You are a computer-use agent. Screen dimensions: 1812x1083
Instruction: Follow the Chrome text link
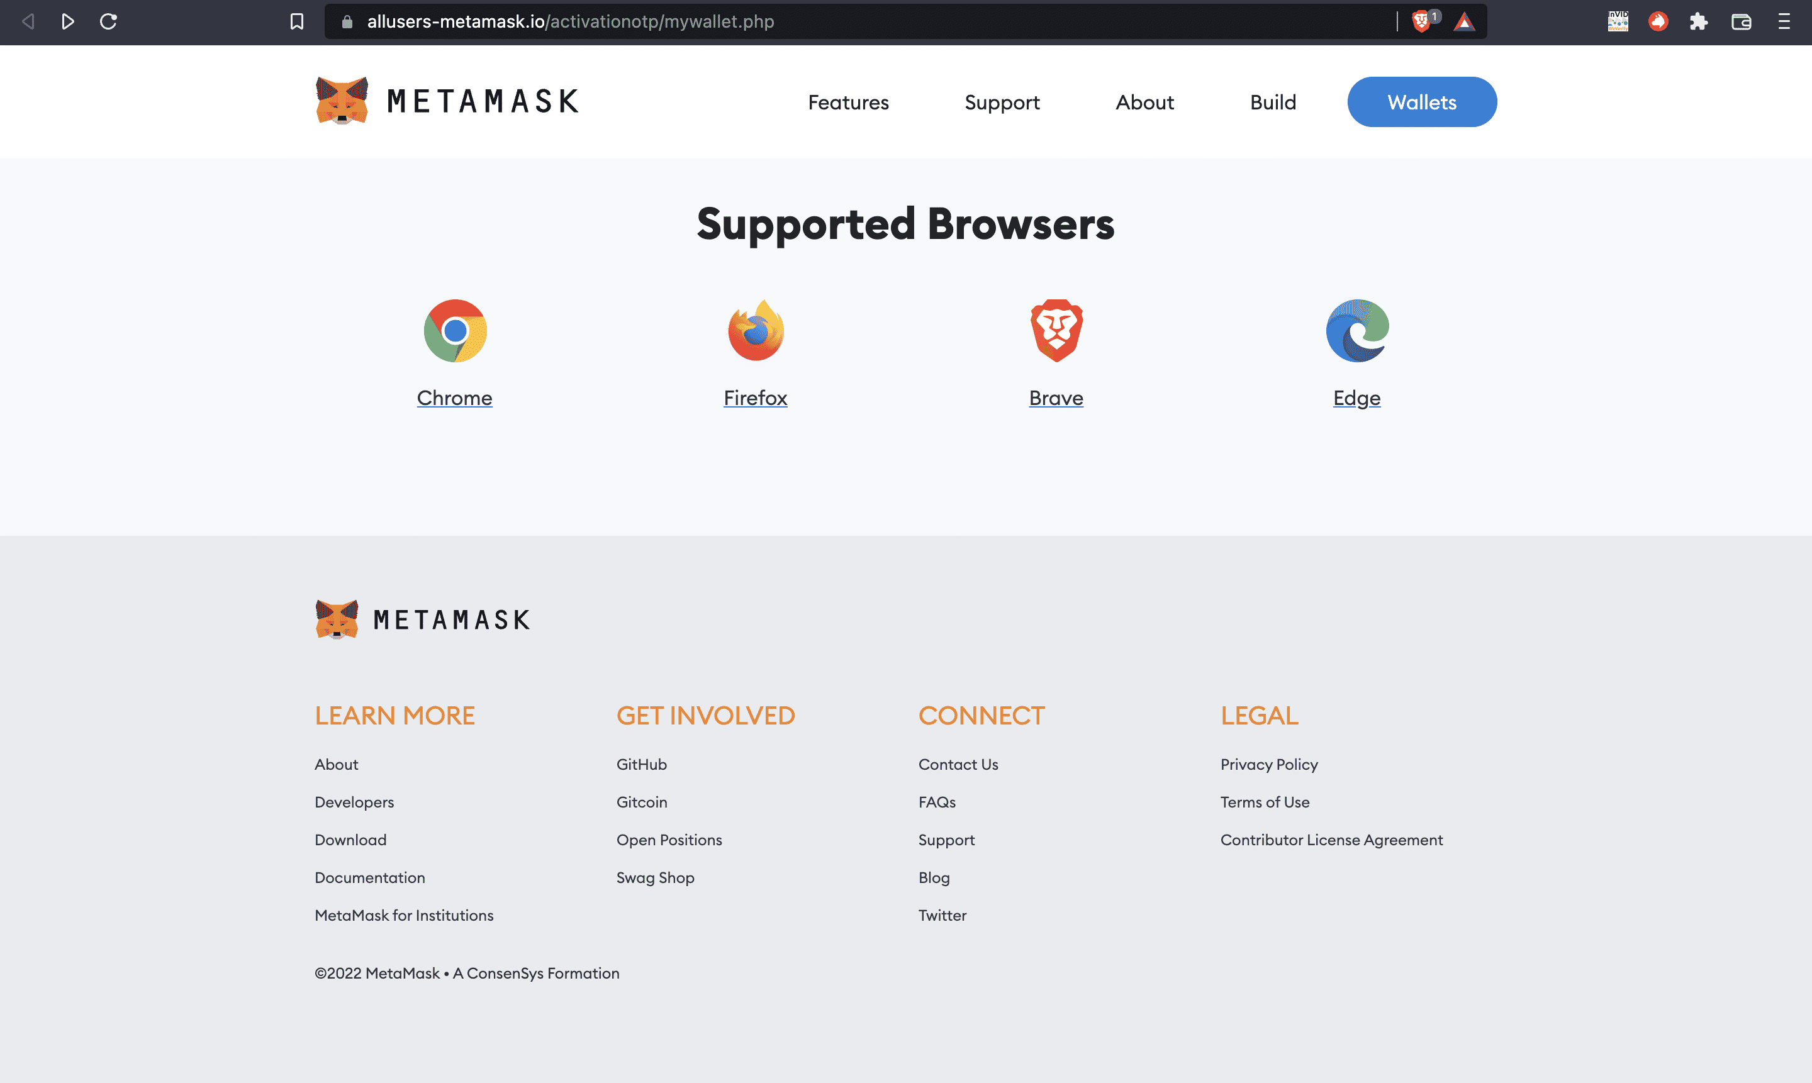pos(454,397)
